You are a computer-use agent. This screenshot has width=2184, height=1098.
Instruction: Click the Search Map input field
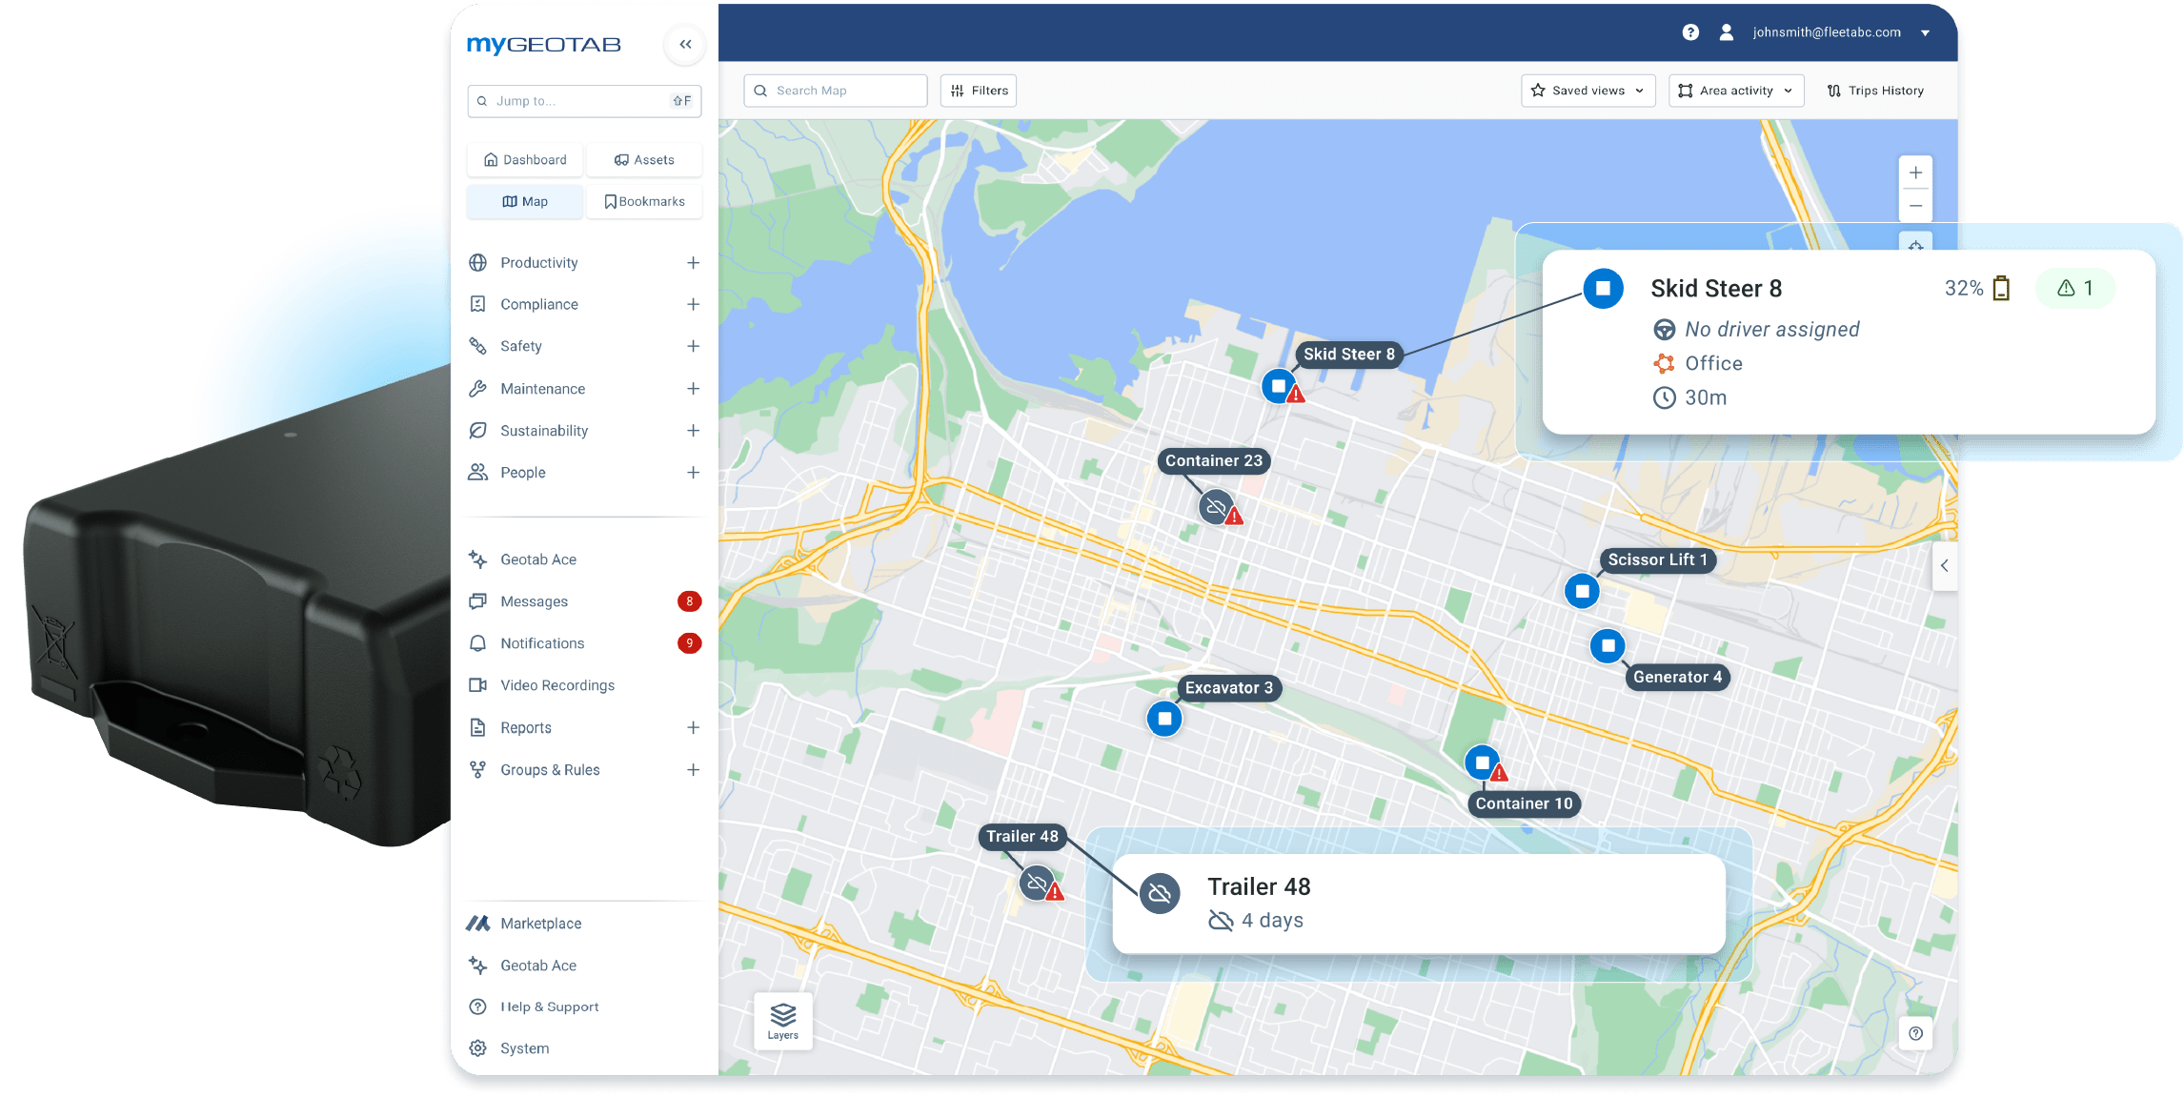tap(836, 90)
